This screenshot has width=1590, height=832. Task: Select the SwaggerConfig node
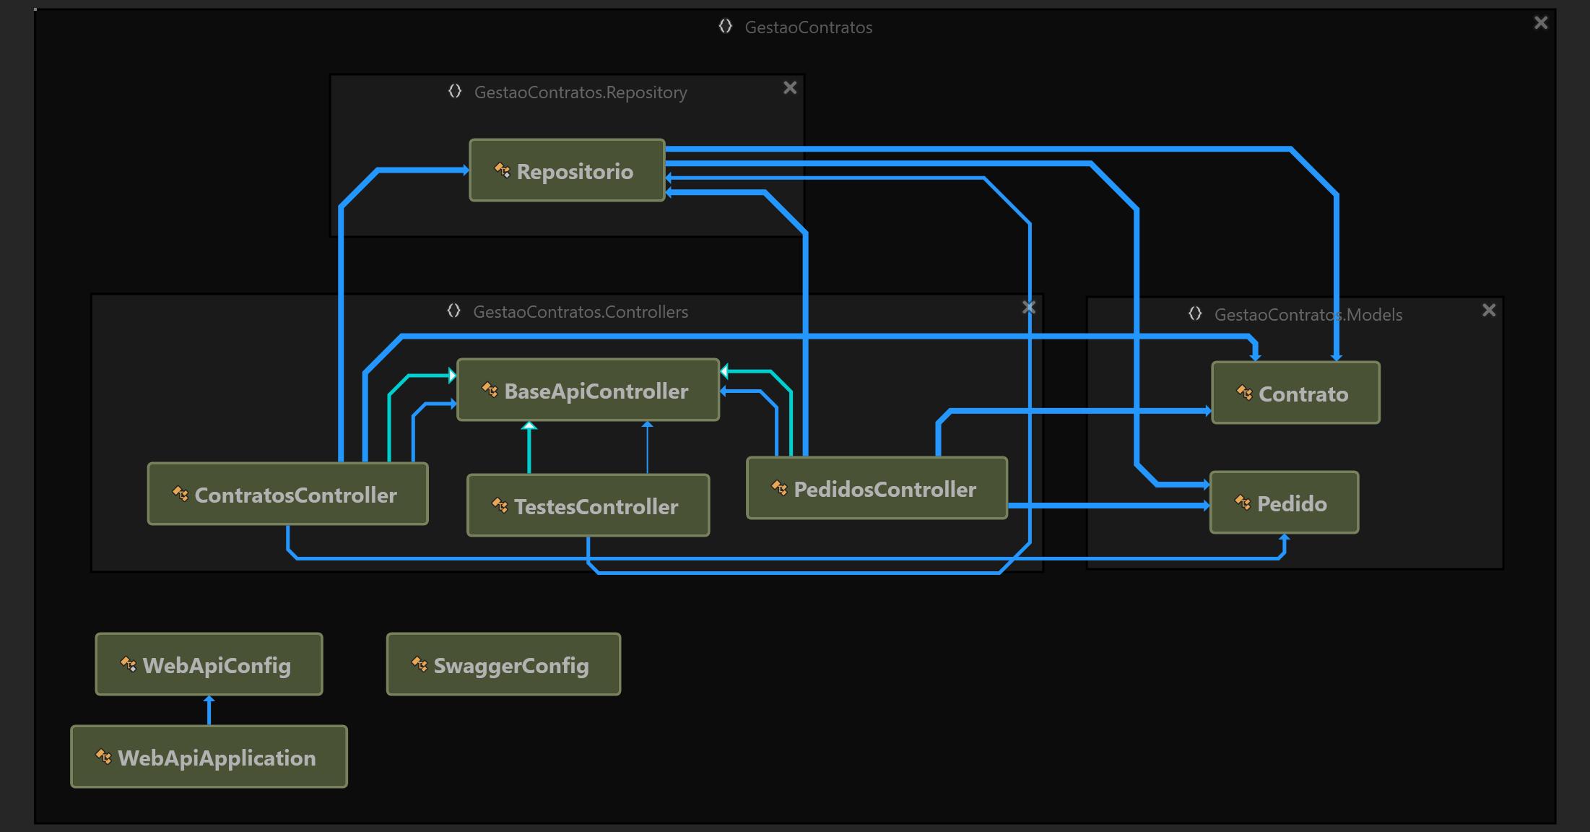click(x=504, y=664)
